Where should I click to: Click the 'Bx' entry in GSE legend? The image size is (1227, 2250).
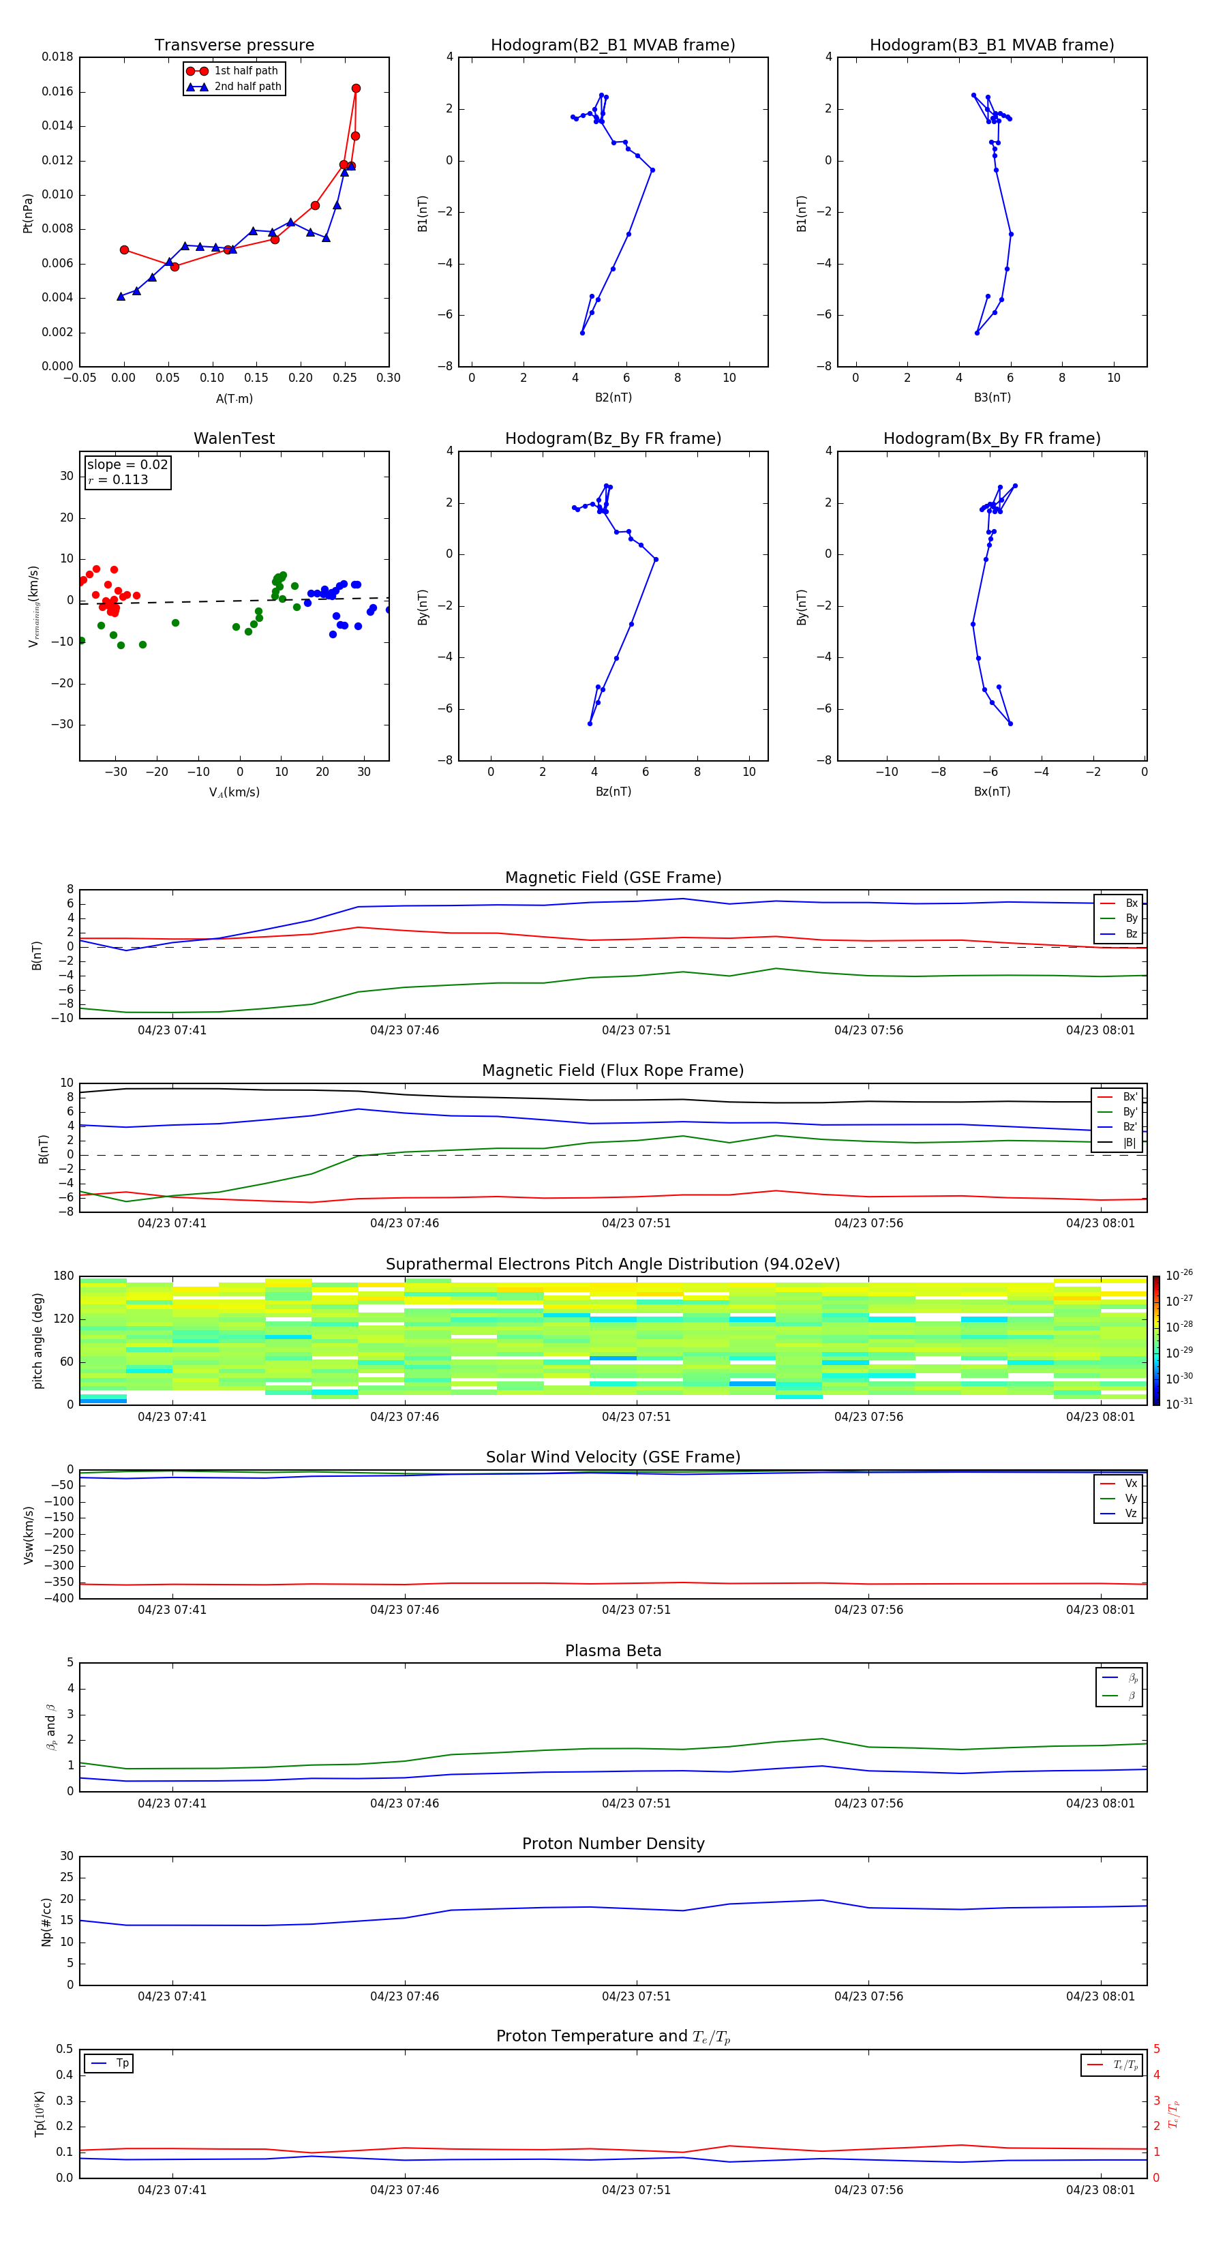click(1119, 903)
